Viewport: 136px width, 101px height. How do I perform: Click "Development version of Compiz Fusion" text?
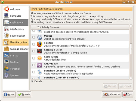point(65,53)
